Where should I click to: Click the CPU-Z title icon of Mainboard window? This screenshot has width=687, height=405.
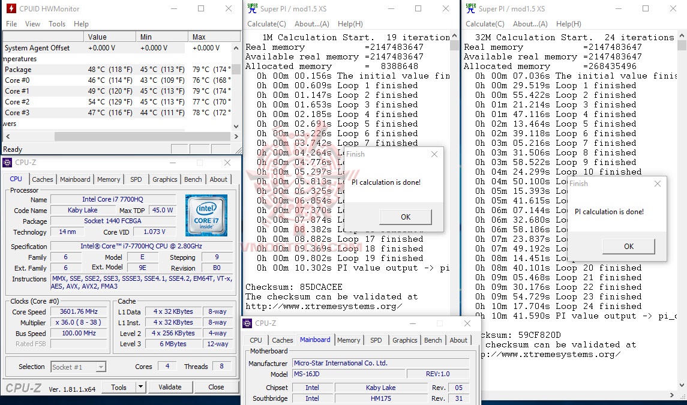pos(247,323)
